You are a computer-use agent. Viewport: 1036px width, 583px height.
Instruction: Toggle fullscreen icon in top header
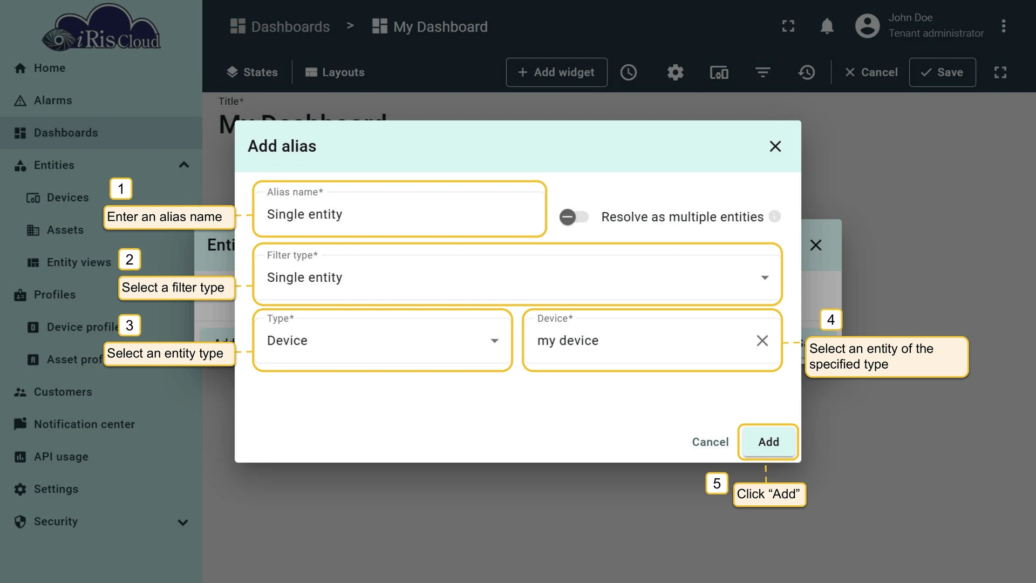point(788,26)
